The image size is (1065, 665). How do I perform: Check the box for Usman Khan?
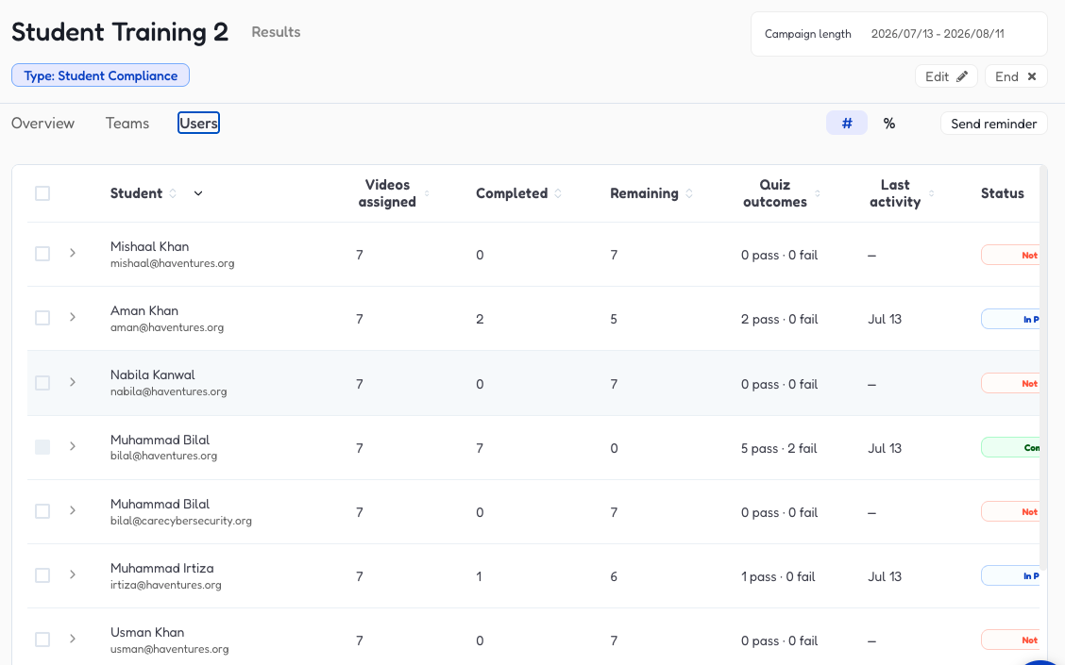coord(42,640)
